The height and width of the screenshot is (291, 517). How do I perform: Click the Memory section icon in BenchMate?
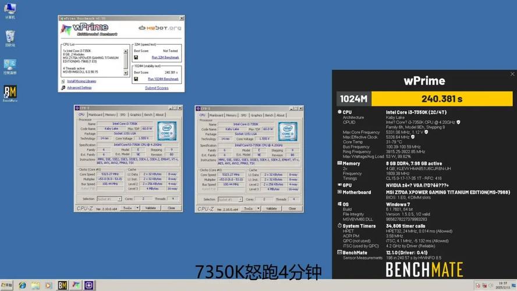coord(339,163)
